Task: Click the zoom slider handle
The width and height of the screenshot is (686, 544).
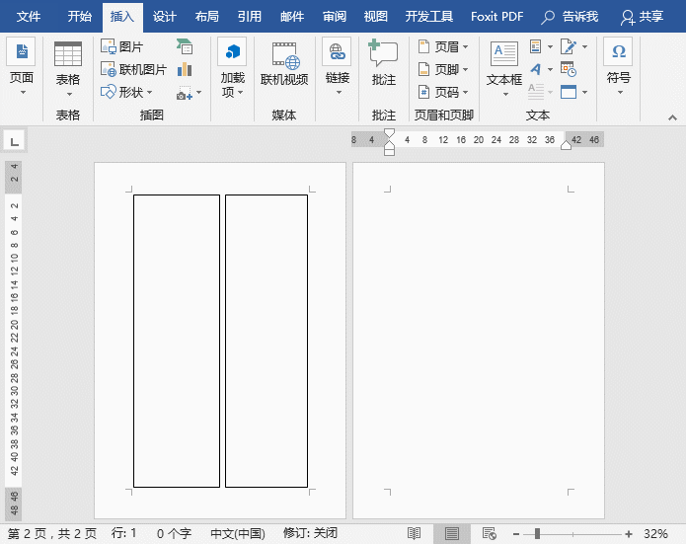Action: (537, 533)
